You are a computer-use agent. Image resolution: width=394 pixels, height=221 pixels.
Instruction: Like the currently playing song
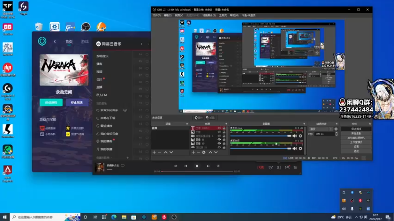[x=123, y=166]
